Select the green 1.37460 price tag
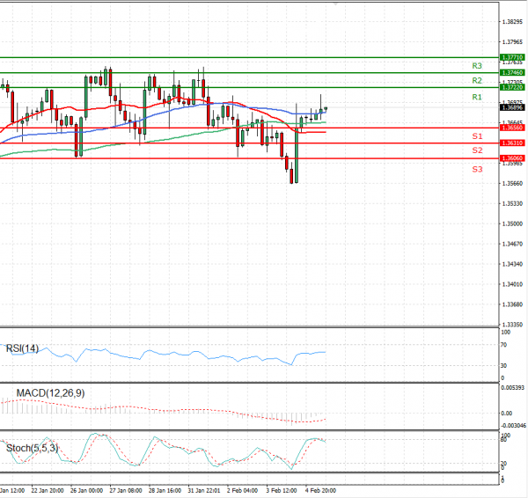 [512, 72]
